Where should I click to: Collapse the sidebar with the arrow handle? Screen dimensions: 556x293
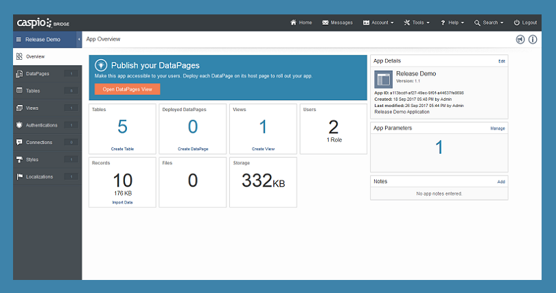(78, 39)
